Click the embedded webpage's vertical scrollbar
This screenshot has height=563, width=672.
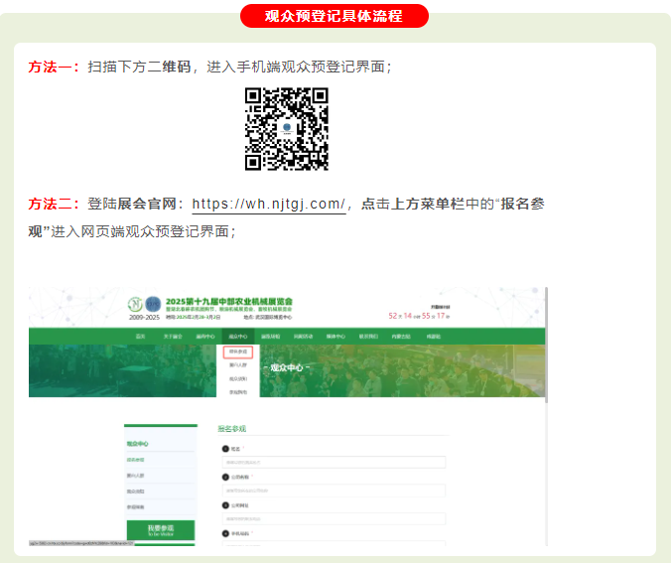pyautogui.click(x=546, y=346)
